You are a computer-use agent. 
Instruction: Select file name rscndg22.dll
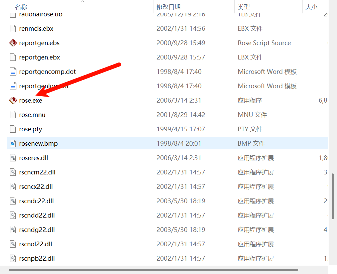pyautogui.click(x=37, y=230)
